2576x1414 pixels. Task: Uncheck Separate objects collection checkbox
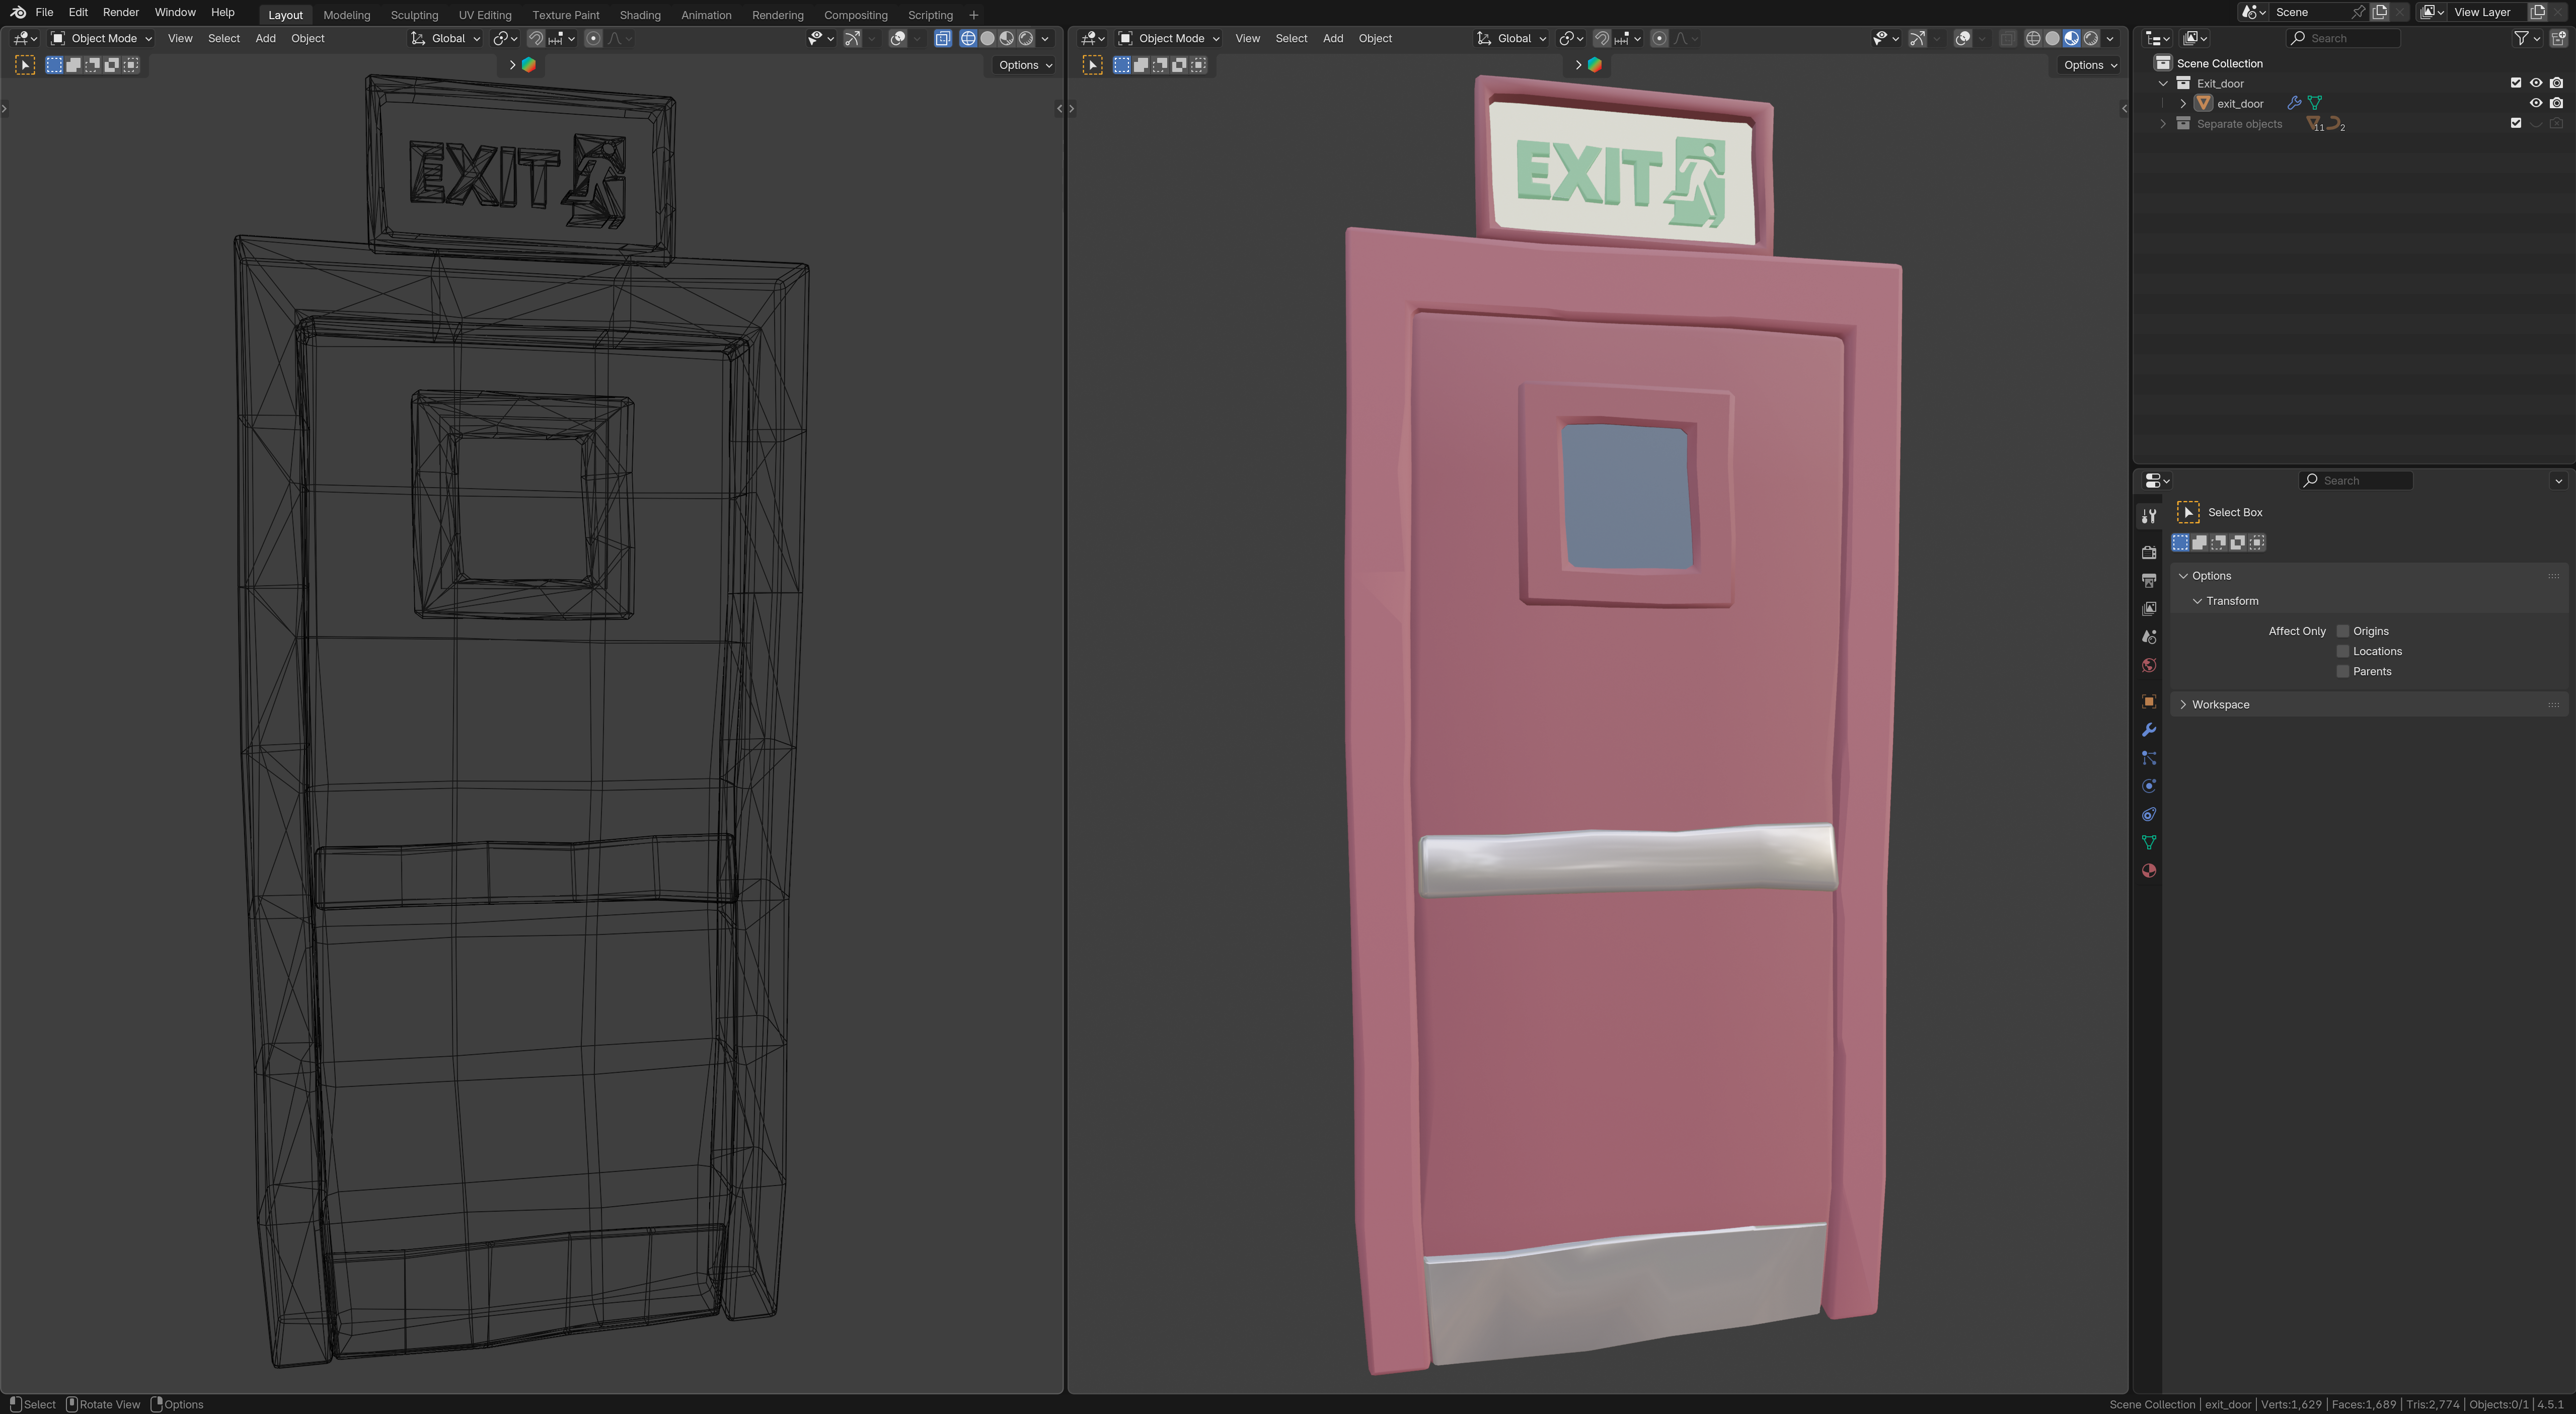click(x=2516, y=123)
